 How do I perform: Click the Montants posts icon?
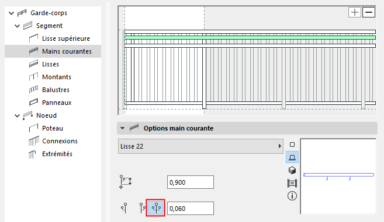(x=33, y=77)
